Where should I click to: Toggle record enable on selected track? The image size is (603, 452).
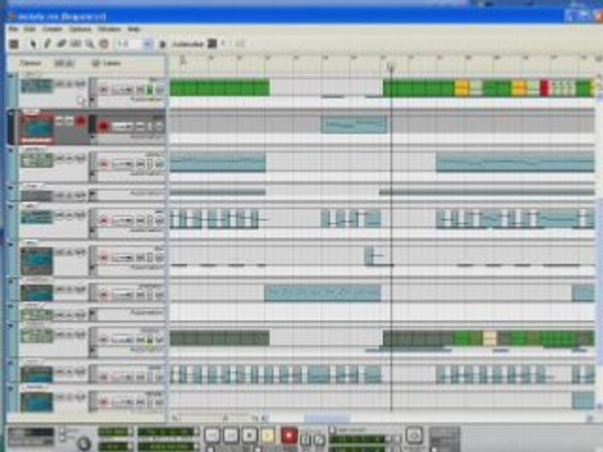click(x=80, y=121)
